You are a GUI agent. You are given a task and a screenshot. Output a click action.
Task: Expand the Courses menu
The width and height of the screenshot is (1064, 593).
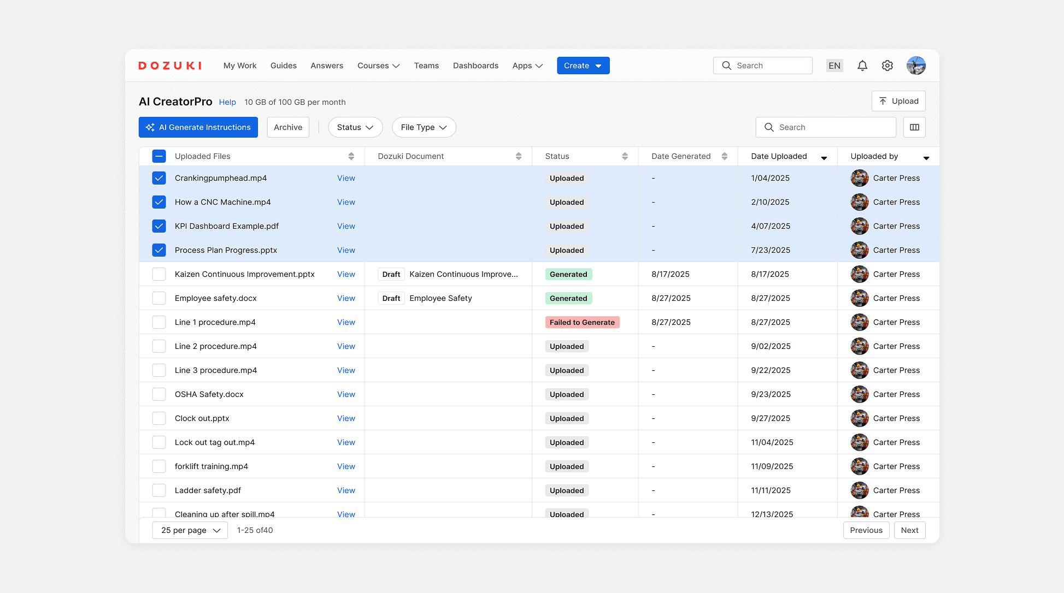point(379,66)
